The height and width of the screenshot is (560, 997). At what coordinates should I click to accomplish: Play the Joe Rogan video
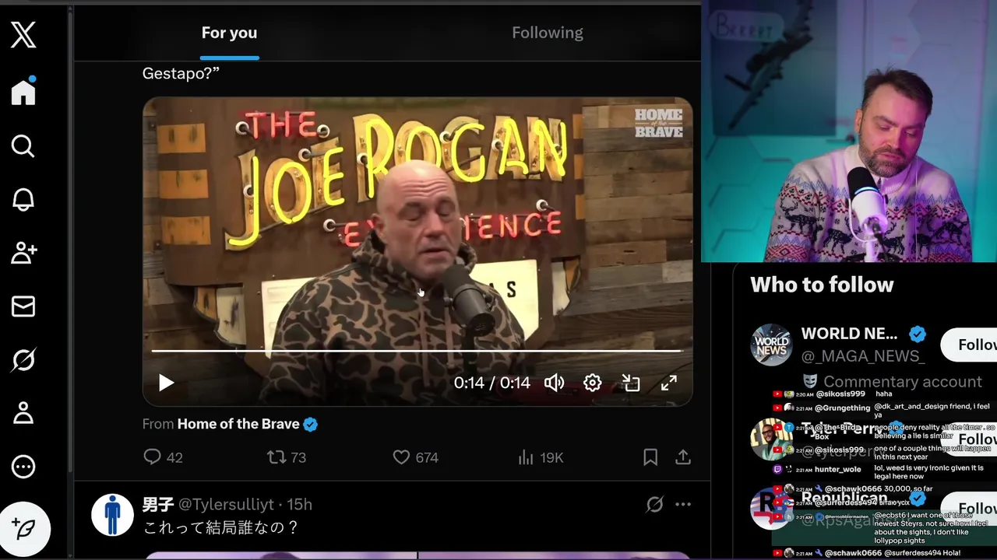(x=166, y=383)
